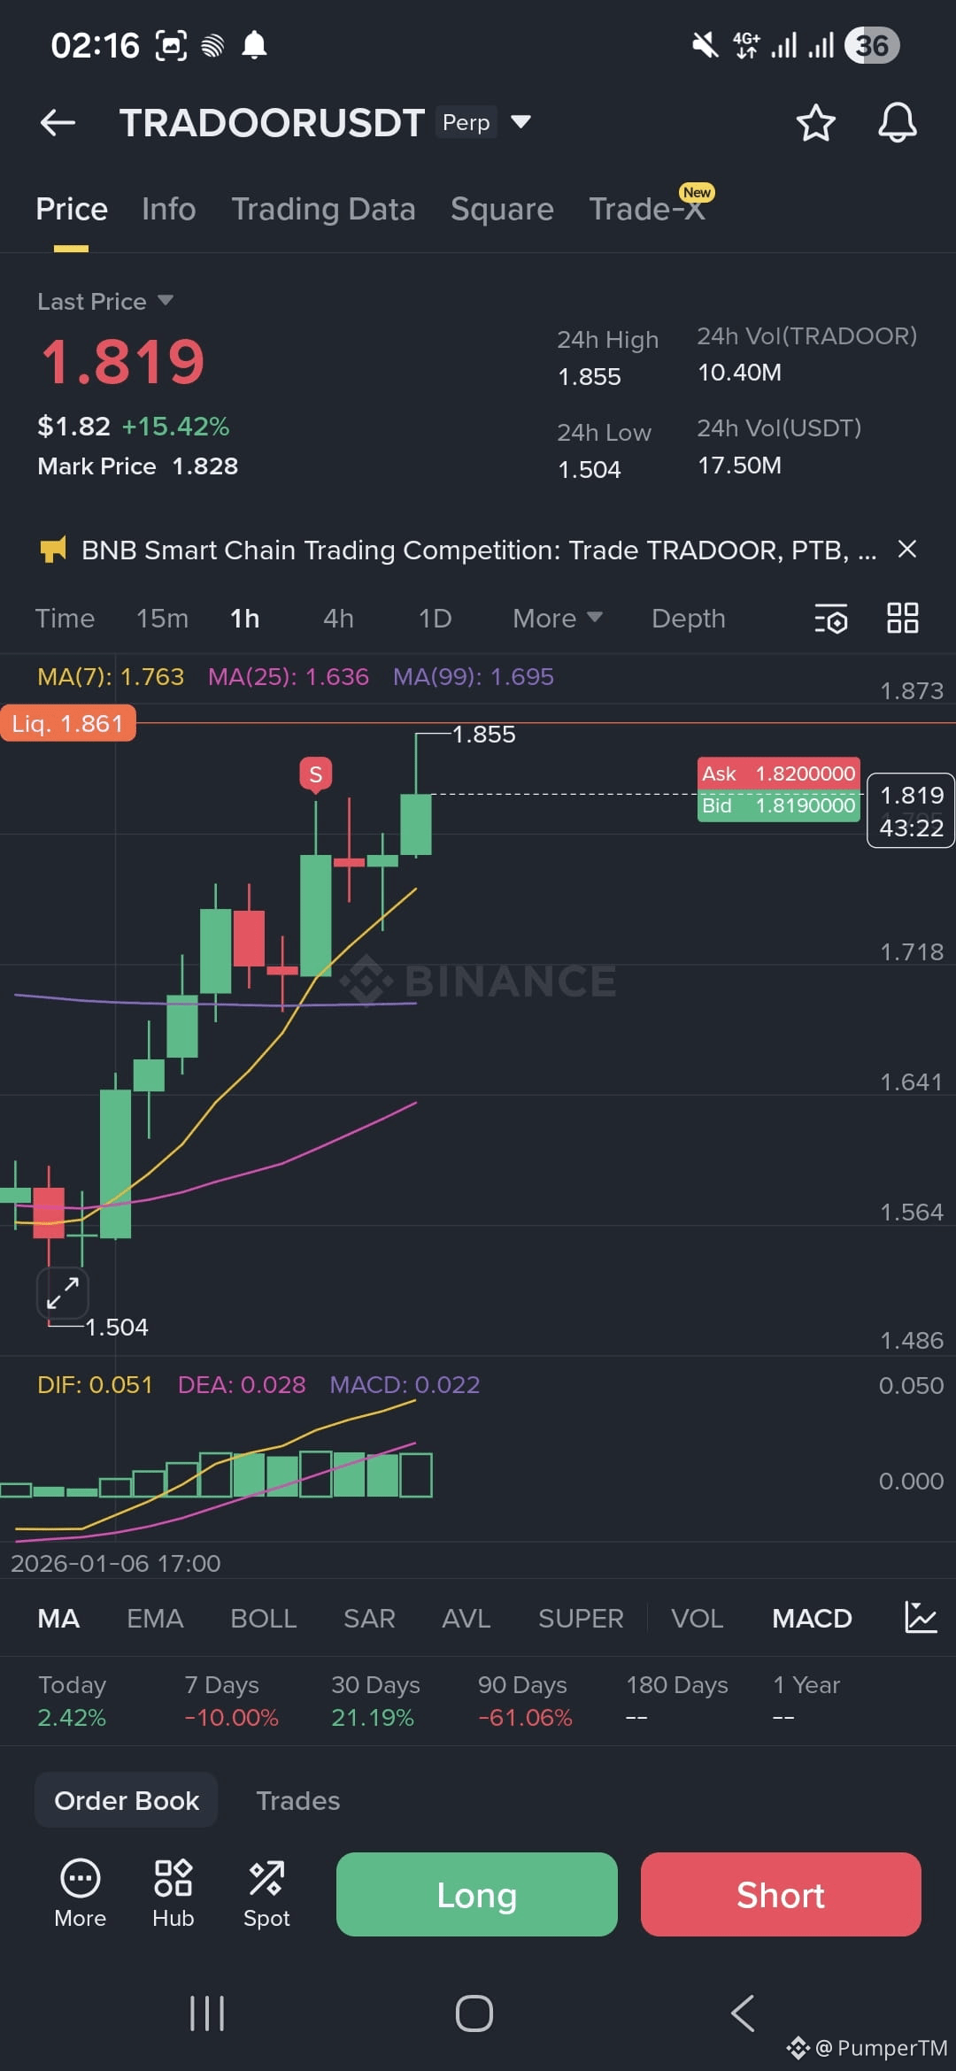Show the VOL sub-indicator
956x2071 pixels.
pos(697,1618)
